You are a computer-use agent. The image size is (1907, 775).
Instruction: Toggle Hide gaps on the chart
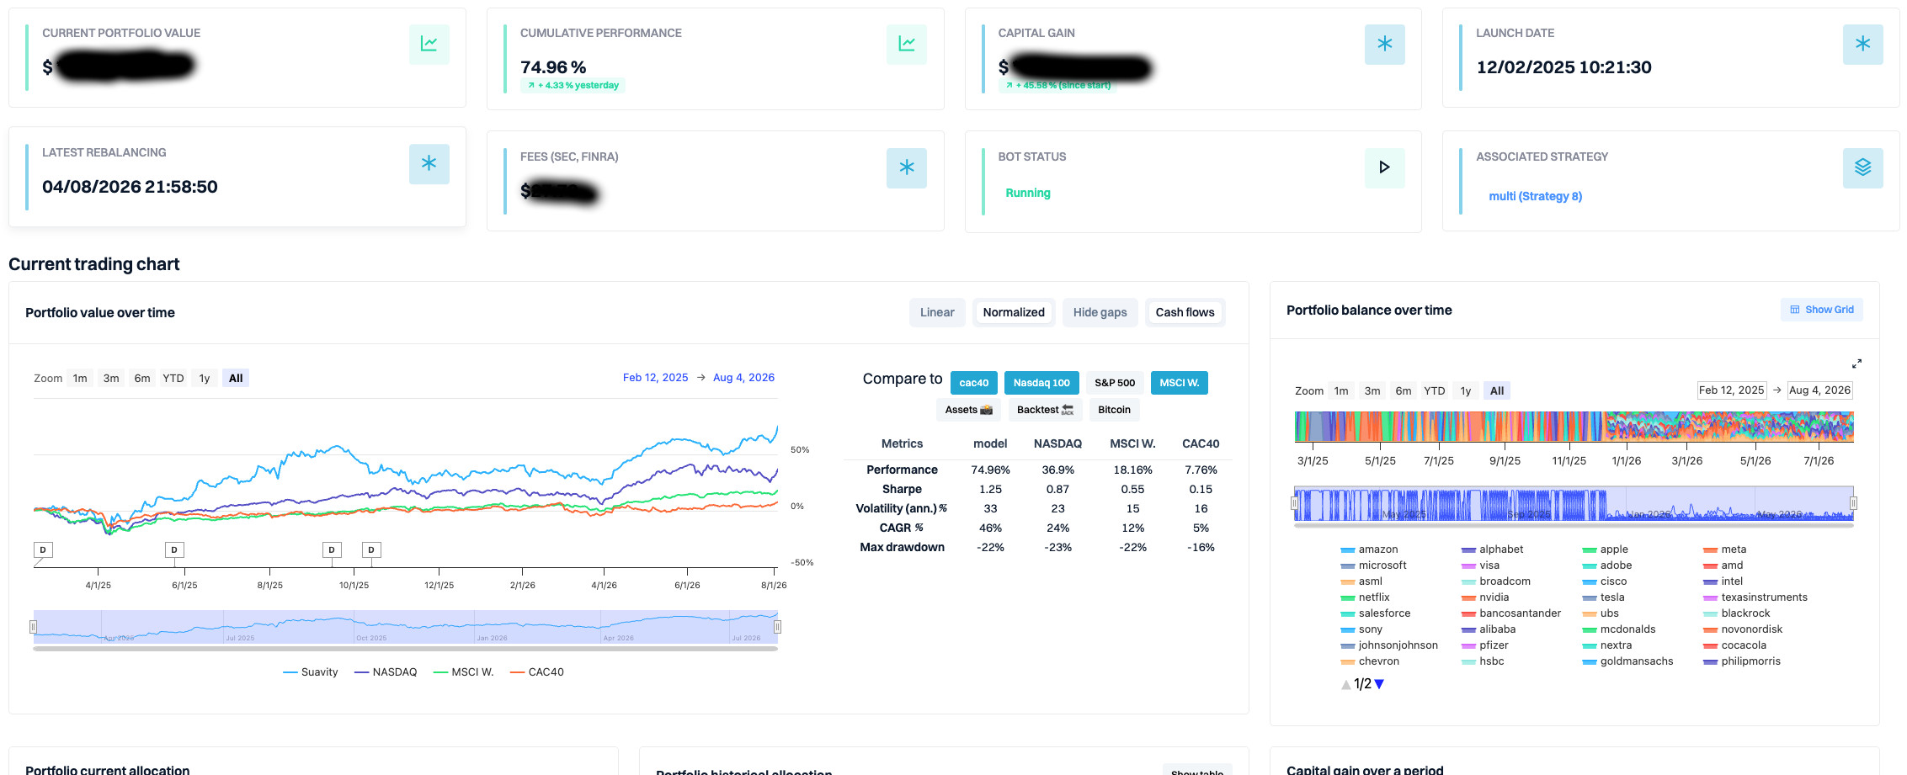1100,312
